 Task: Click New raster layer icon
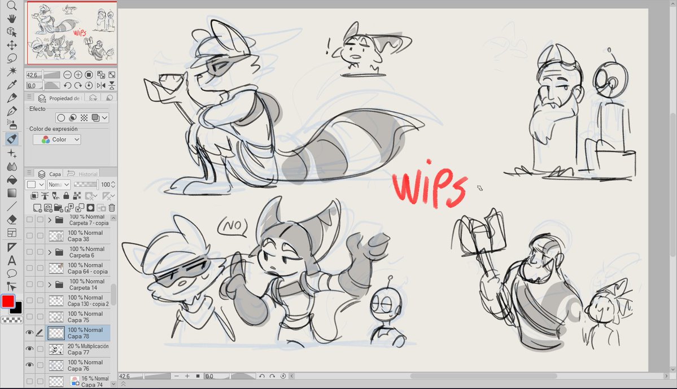tap(37, 208)
